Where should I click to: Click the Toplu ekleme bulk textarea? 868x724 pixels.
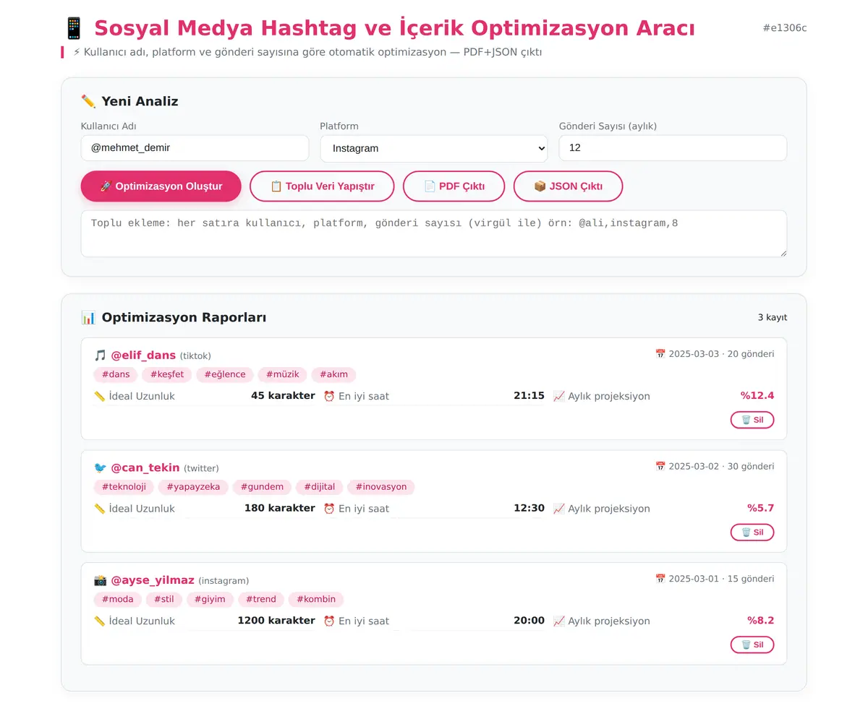coord(434,233)
